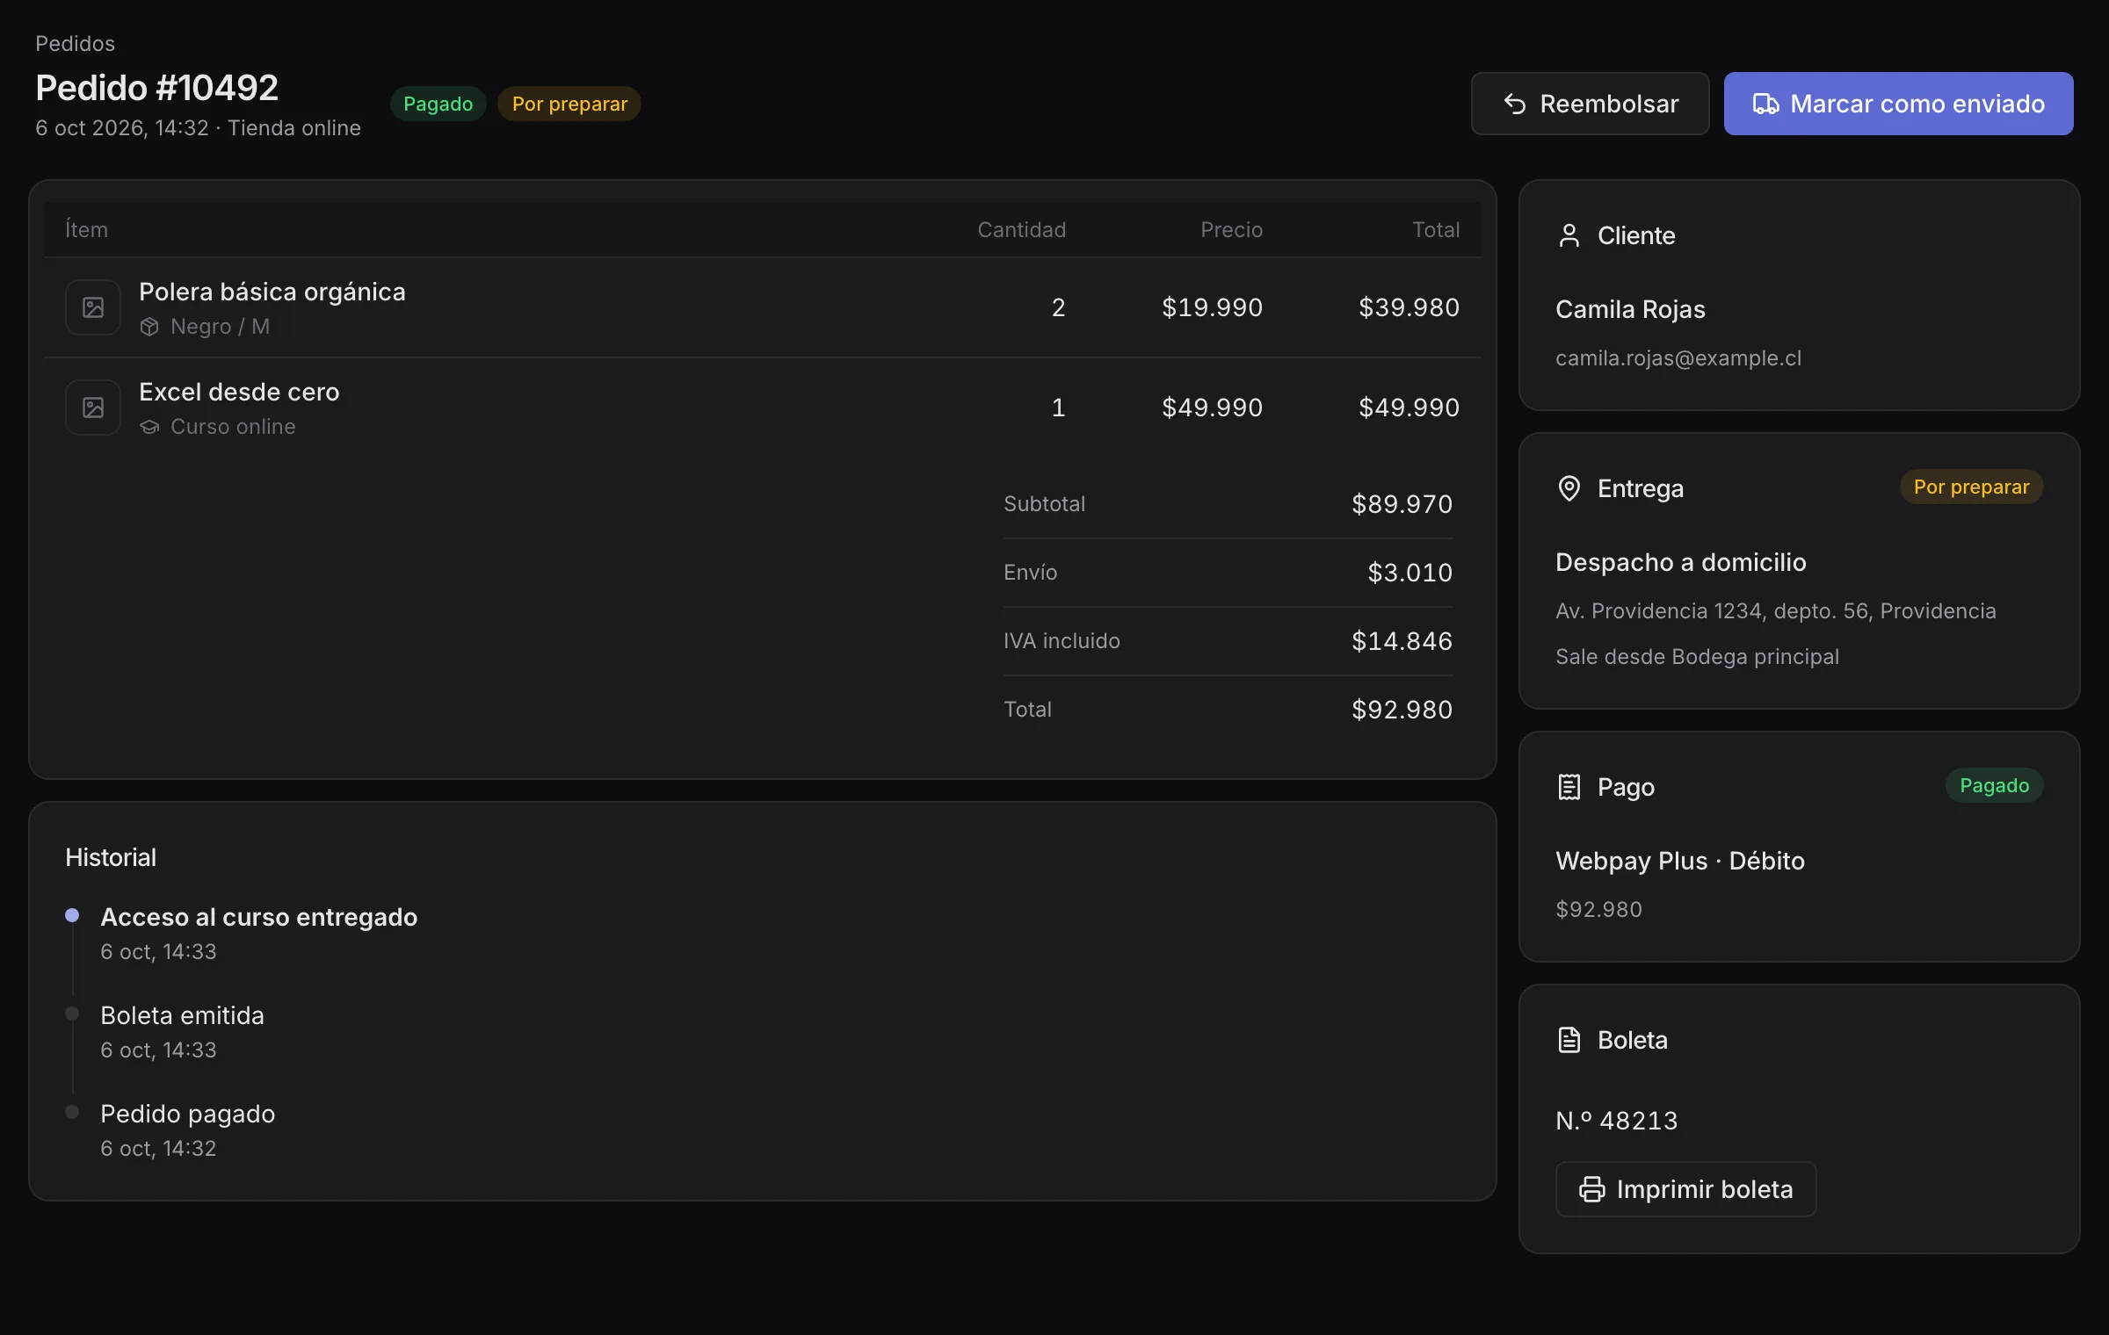Click the boleta number N.º 48213
This screenshot has height=1335, width=2109.
[1617, 1121]
